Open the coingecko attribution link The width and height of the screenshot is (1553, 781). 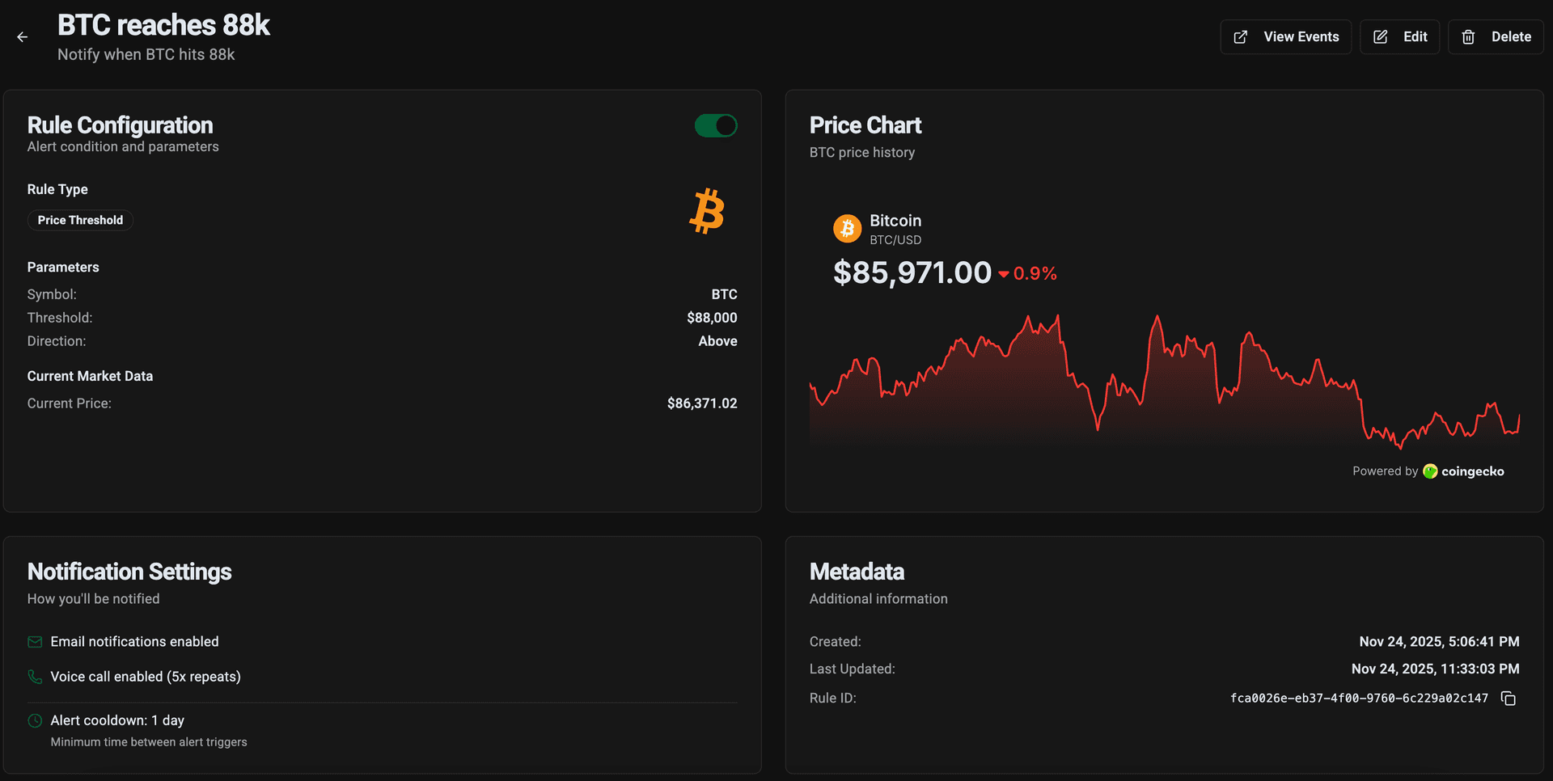coord(1472,471)
